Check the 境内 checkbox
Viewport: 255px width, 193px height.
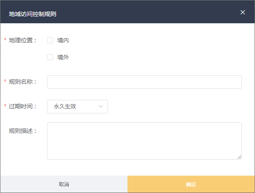coord(50,40)
